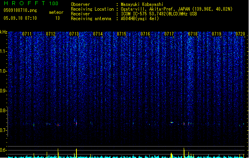This screenshot has width=249, height=158.
Task: Click time marker 0716
Action: tap(145, 34)
